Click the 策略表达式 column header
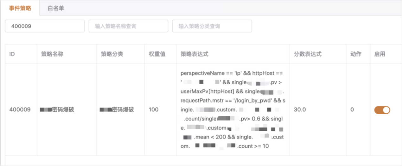Screen dimensions: 402x166 pyautogui.click(x=194, y=54)
